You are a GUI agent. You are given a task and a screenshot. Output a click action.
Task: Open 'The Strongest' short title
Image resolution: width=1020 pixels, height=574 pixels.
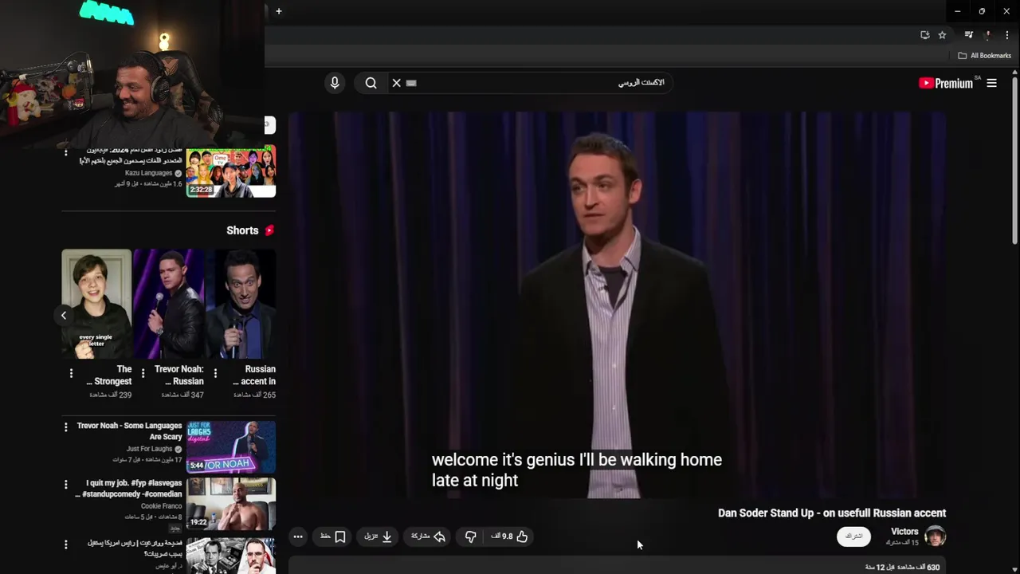(x=109, y=375)
